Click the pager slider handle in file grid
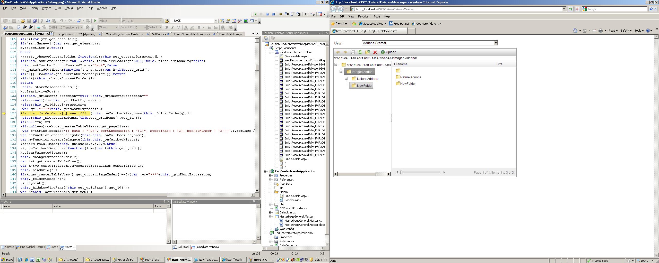 point(401,172)
